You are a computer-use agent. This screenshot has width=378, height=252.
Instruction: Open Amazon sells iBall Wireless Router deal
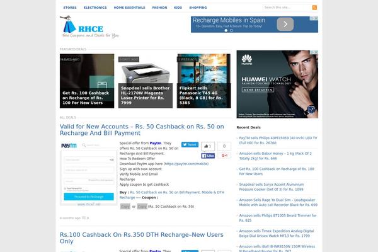click(277, 248)
